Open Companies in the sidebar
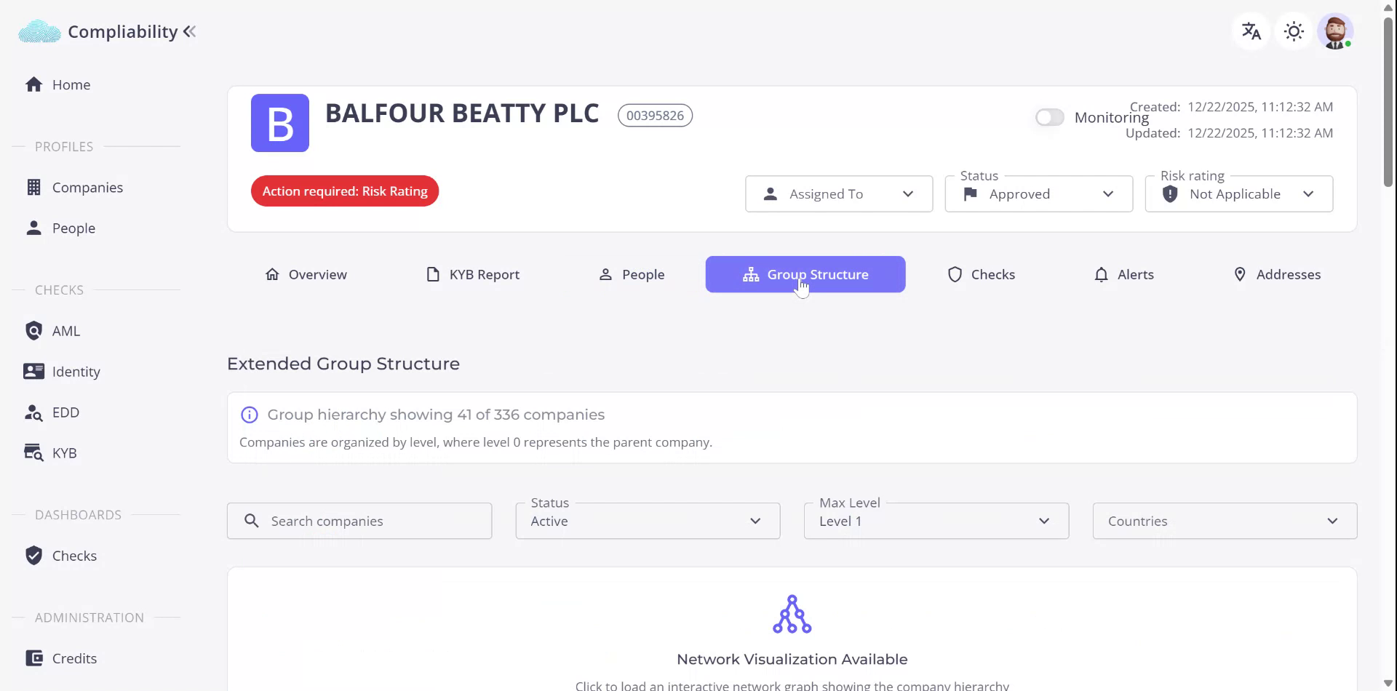The image size is (1397, 691). click(87, 188)
